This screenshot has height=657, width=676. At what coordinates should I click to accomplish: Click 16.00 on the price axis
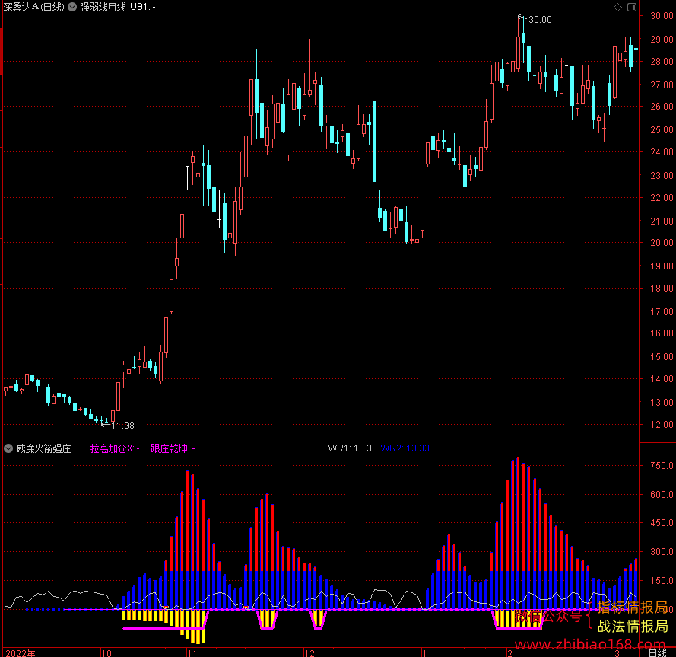coord(662,333)
